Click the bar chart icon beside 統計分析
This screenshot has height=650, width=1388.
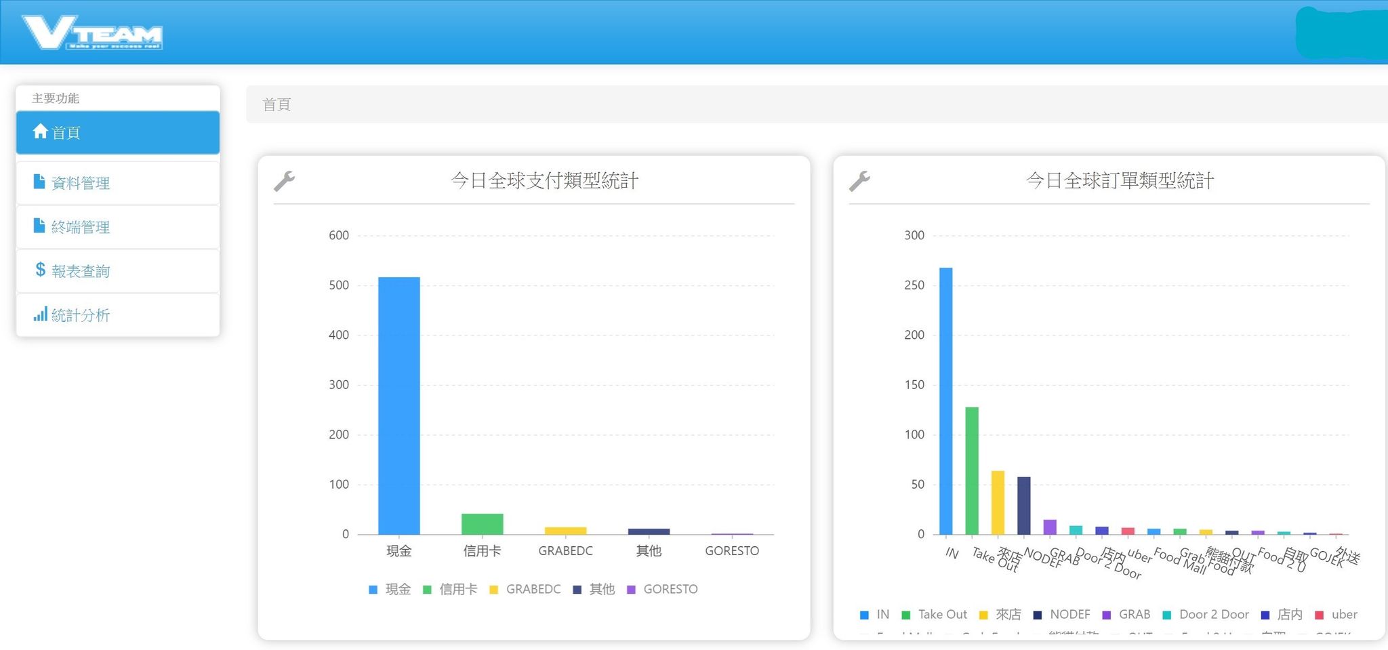[x=40, y=314]
